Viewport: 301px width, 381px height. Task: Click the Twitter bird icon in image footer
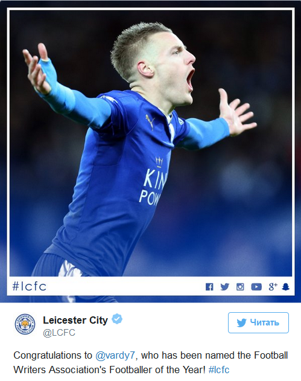pyautogui.click(x=225, y=287)
